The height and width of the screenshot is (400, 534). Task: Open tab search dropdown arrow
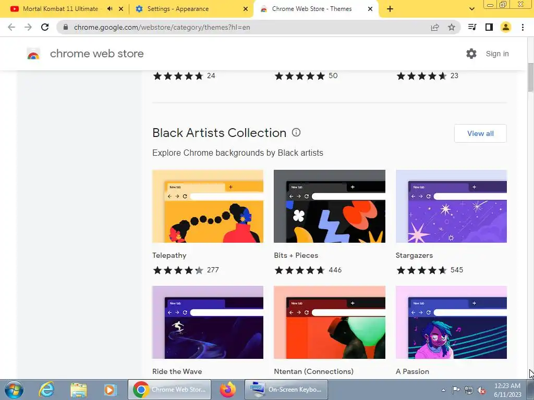(472, 9)
